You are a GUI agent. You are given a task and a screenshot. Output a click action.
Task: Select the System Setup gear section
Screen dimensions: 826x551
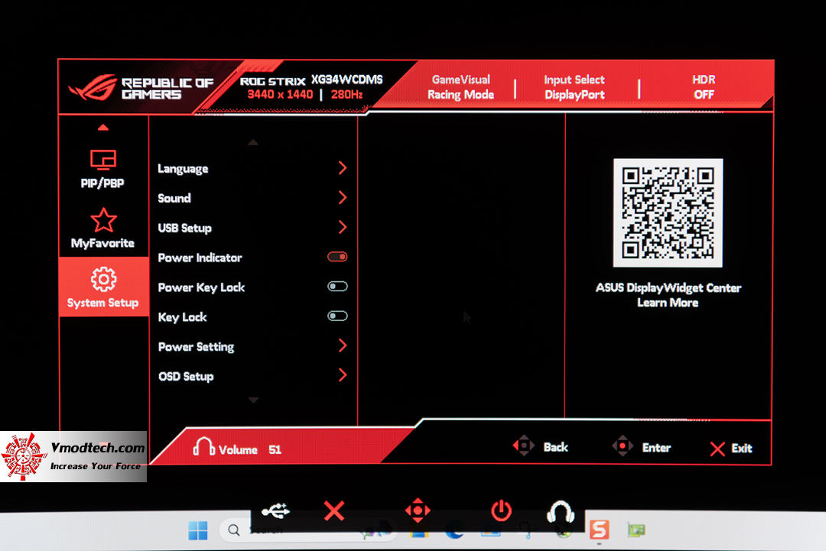tap(103, 287)
